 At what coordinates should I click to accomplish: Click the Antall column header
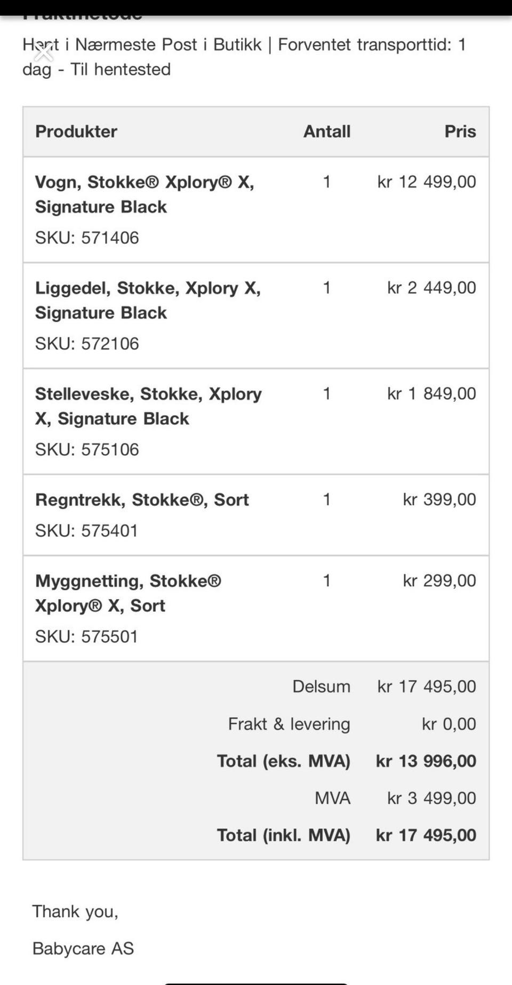pos(326,132)
